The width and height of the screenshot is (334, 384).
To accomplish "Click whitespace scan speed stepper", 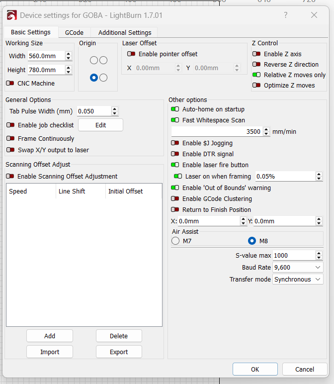I will [266, 131].
